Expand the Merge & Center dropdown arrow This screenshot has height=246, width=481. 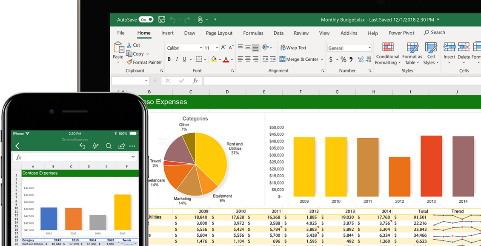click(322, 59)
